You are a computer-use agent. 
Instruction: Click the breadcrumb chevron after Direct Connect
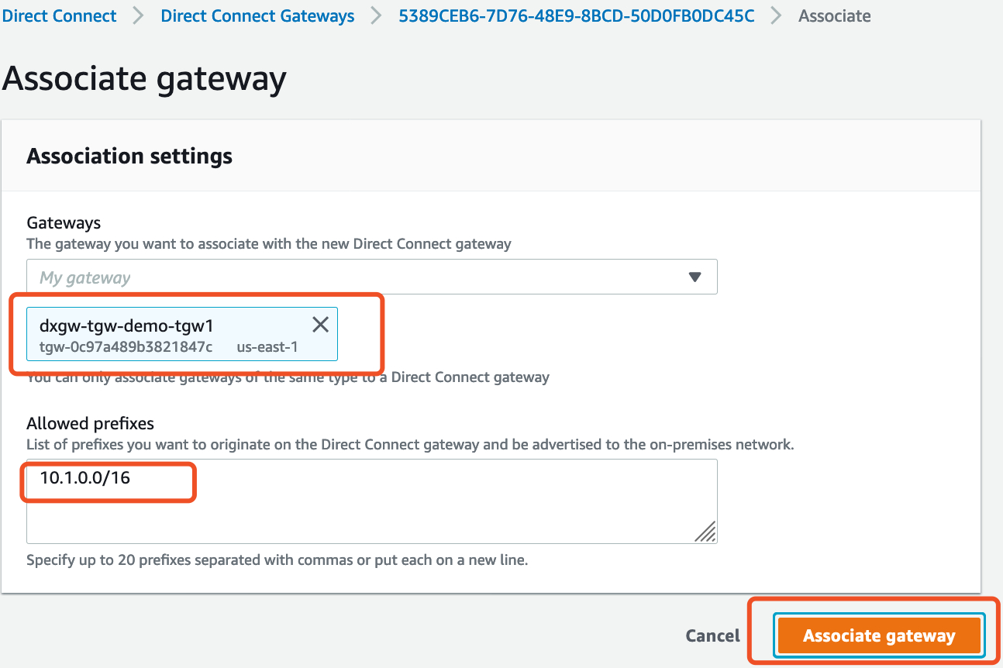click(x=139, y=15)
